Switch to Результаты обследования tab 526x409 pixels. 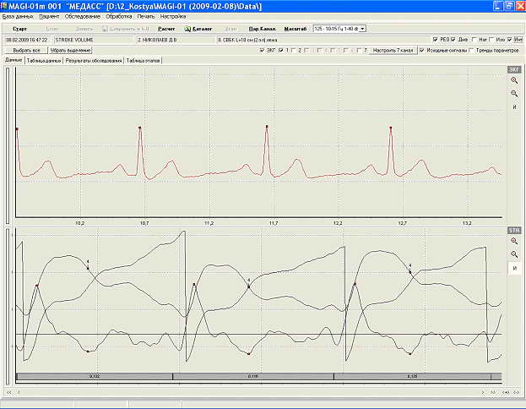pos(94,61)
